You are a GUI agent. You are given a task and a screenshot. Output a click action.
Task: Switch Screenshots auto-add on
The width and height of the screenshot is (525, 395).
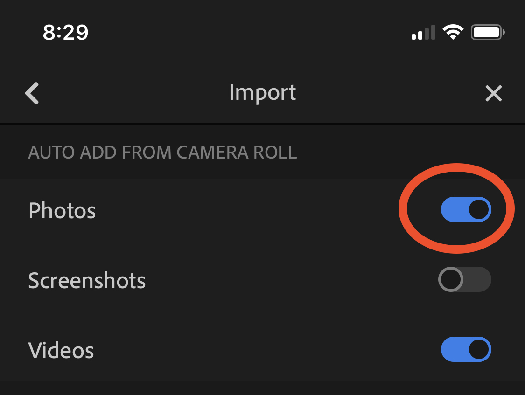(464, 279)
